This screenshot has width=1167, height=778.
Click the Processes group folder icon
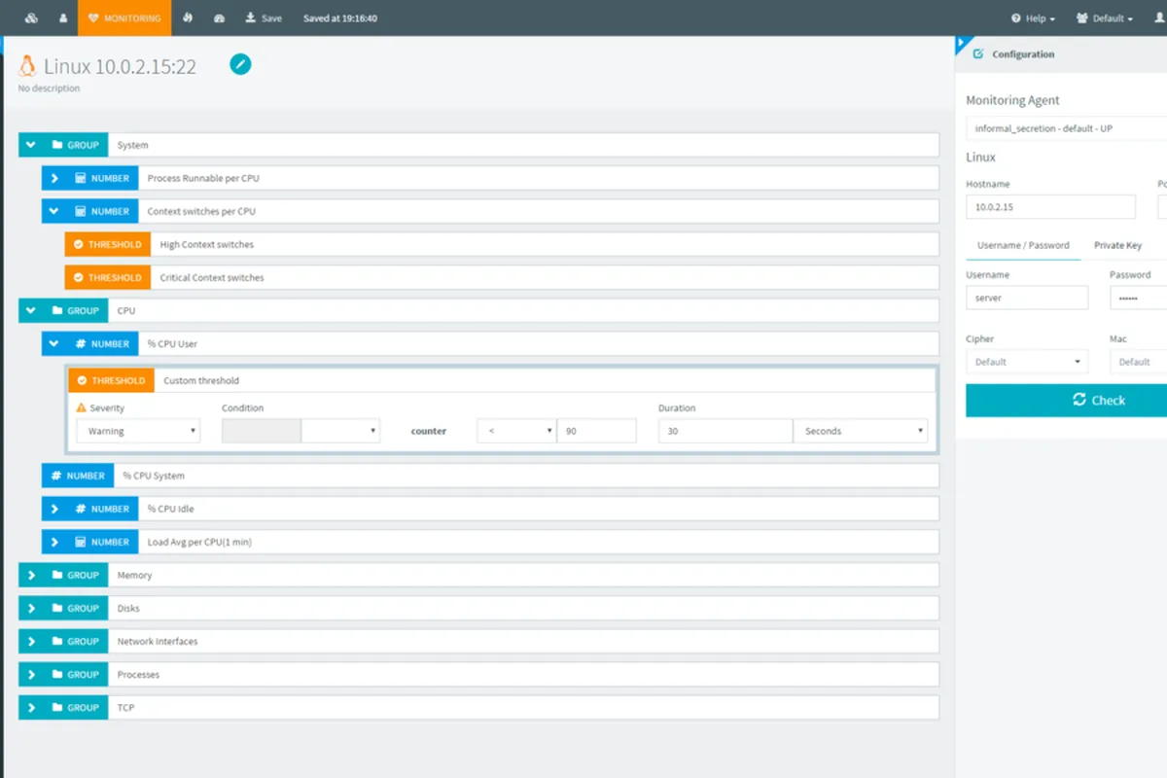click(x=57, y=674)
